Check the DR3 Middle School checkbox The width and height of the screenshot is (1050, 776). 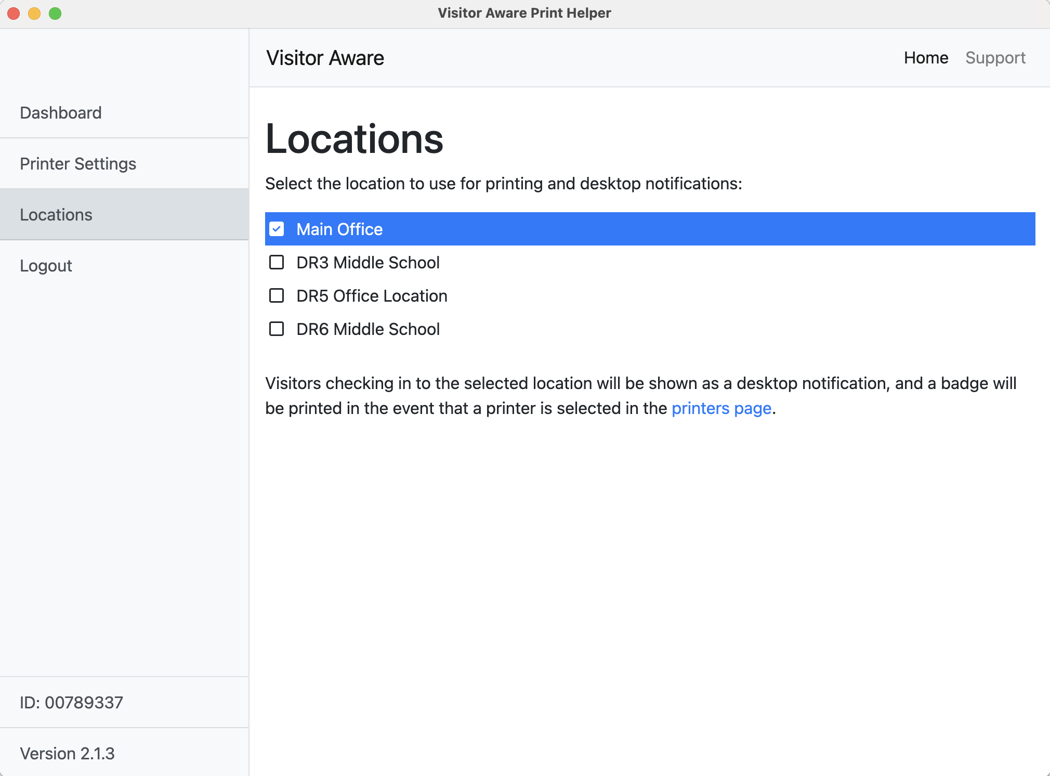(x=277, y=262)
